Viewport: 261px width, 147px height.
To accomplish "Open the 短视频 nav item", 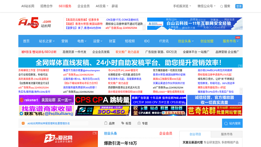I will (130, 41).
